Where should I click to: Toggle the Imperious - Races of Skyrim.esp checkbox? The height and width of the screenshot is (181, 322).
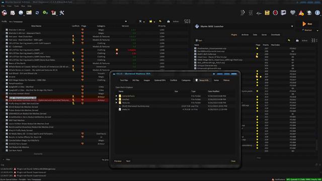point(195,57)
